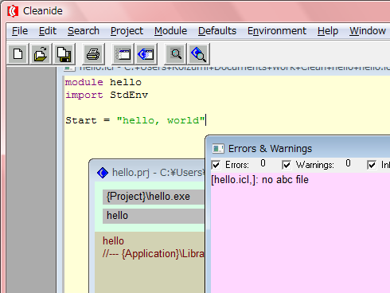Click the Errors & Warnings window icon
This screenshot has width=390, height=293.
click(x=218, y=149)
